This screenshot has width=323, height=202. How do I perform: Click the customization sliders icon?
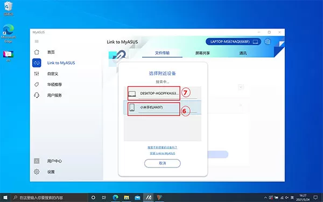click(x=37, y=74)
